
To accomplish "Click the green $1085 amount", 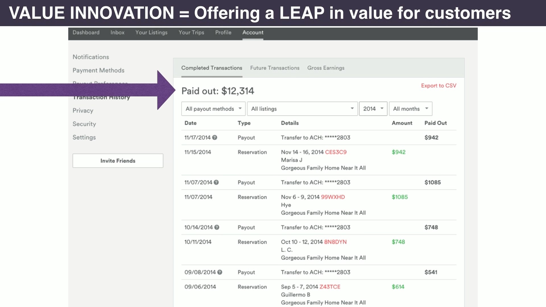I will tap(400, 197).
